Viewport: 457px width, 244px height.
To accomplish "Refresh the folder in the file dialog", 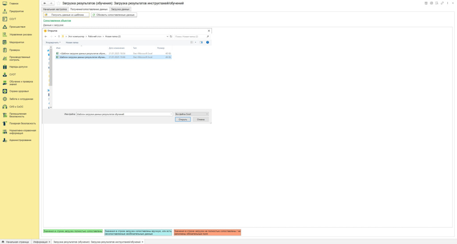I will (x=171, y=37).
